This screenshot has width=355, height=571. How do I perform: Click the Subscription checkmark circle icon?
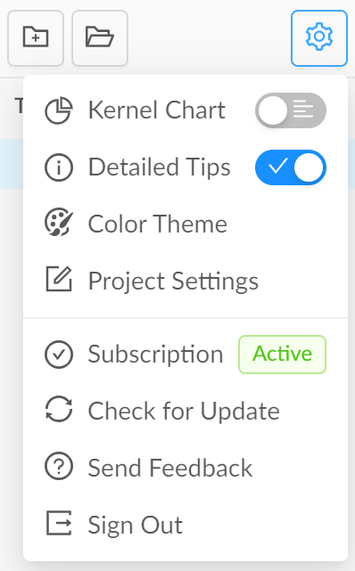tap(59, 355)
